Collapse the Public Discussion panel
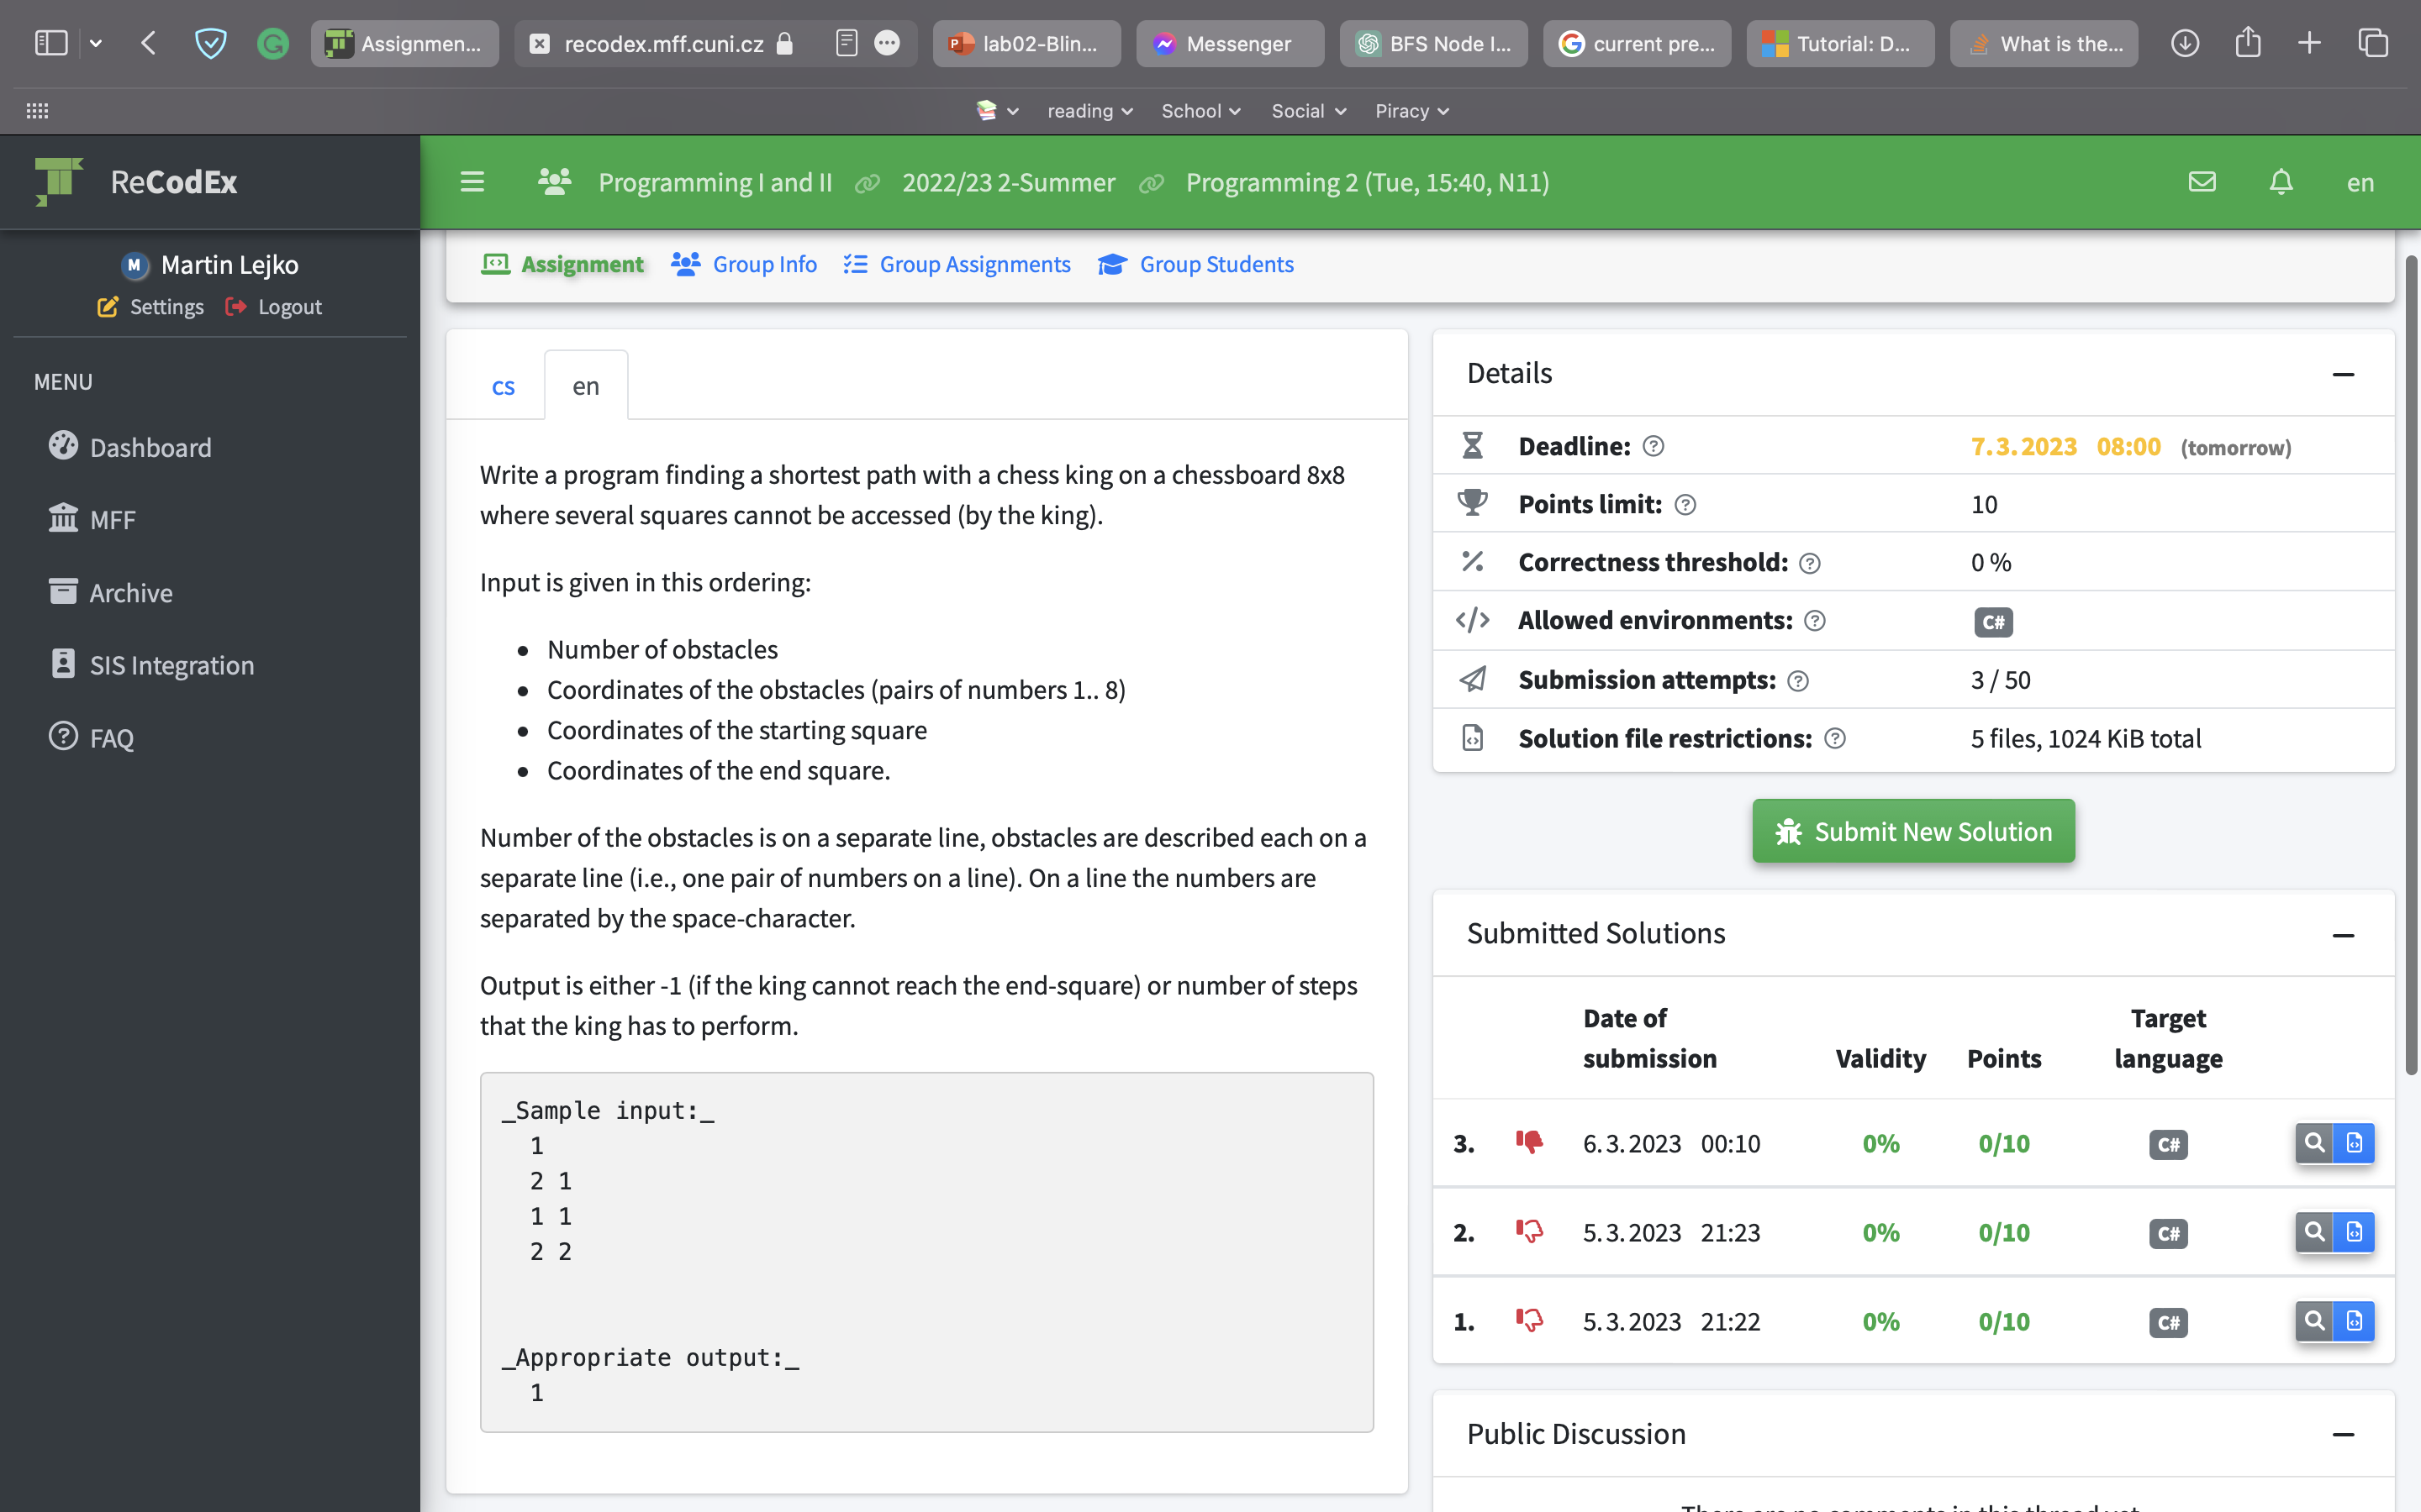Image resolution: width=2421 pixels, height=1512 pixels. pos(2343,1434)
